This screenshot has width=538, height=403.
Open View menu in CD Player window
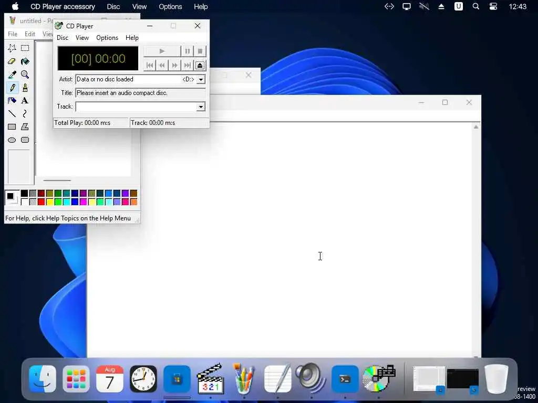pos(82,38)
